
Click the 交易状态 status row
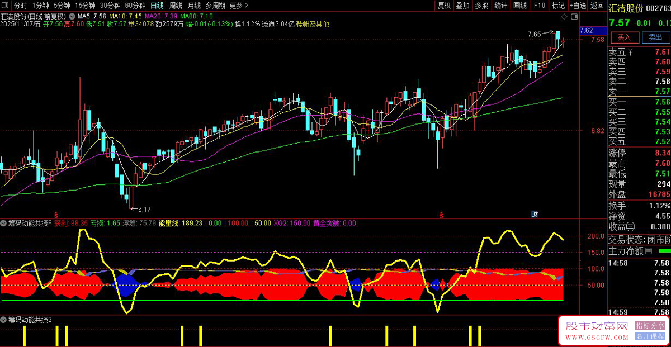640,240
